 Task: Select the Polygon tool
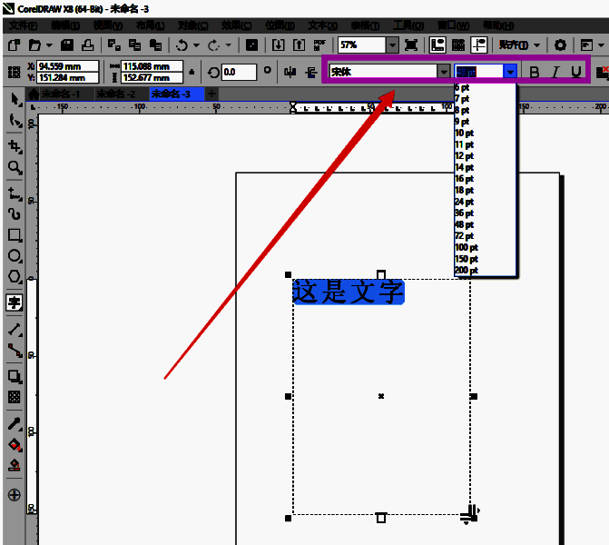(15, 277)
